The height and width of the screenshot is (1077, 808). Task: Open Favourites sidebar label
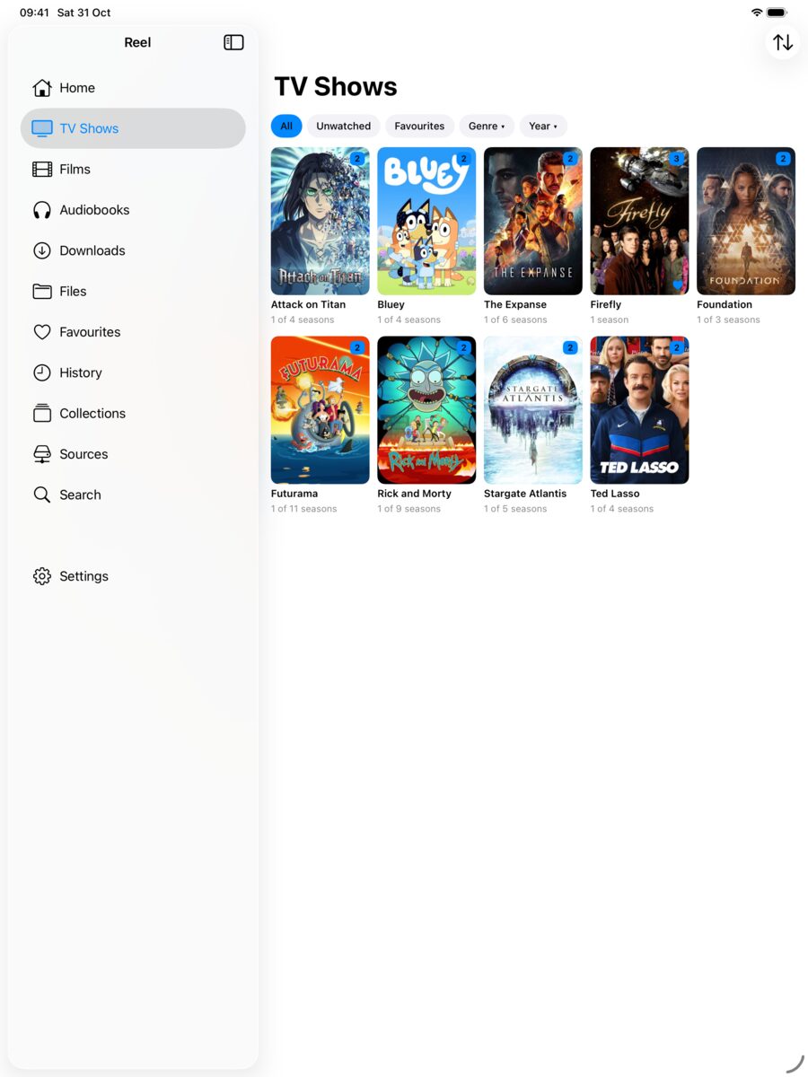point(90,332)
